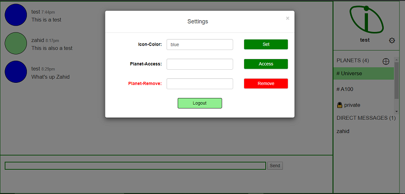Click sender name zahid in chat

coord(38,40)
